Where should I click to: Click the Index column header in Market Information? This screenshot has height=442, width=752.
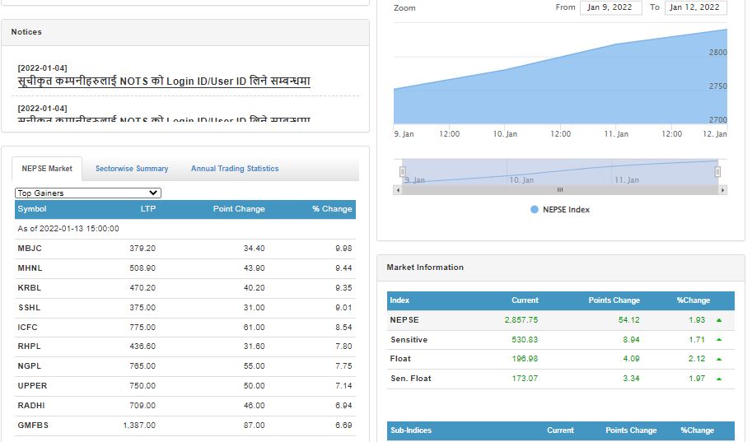(x=399, y=300)
